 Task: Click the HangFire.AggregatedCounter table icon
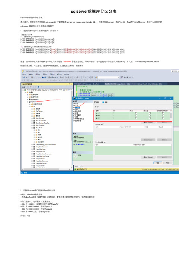point(34,144)
